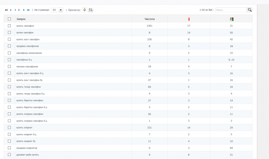Check the row 'продажа саксофонов'
269x159 pixels.
(9, 46)
